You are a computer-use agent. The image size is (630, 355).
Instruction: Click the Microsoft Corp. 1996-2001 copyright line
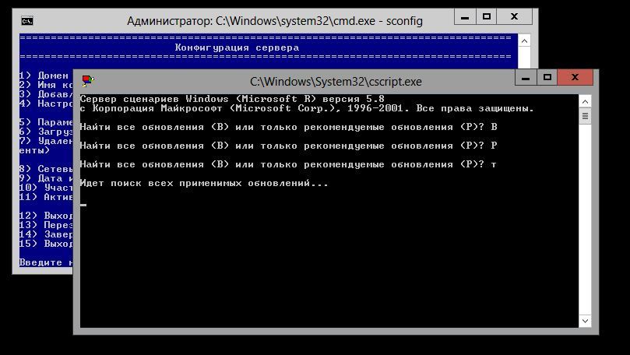(x=307, y=108)
